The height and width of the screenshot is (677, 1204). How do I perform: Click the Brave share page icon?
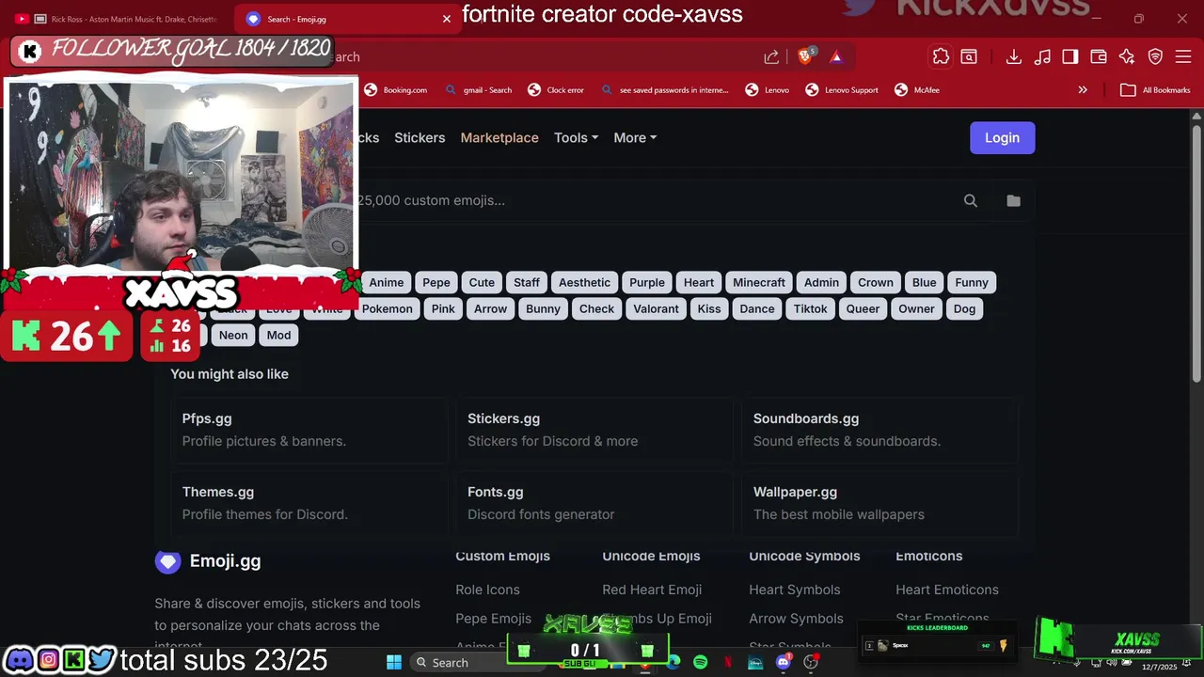(771, 56)
